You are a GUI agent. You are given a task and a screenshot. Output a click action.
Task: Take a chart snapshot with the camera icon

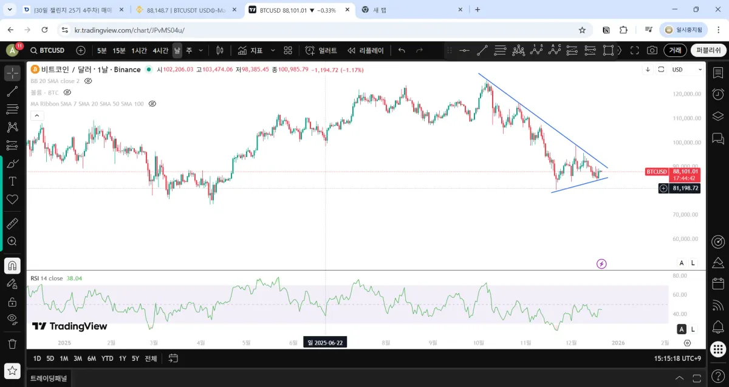(x=652, y=51)
